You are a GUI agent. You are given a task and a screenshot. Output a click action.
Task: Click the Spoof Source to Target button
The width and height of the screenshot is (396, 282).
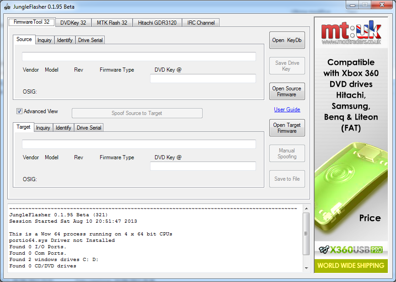[137, 113]
